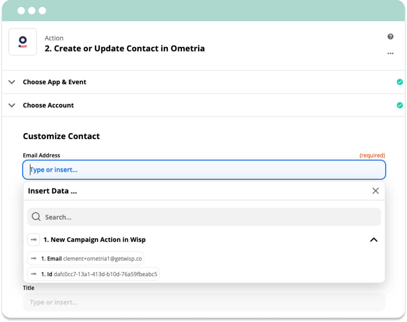Open the three-dot more options menu
The height and width of the screenshot is (322, 407).
390,53
